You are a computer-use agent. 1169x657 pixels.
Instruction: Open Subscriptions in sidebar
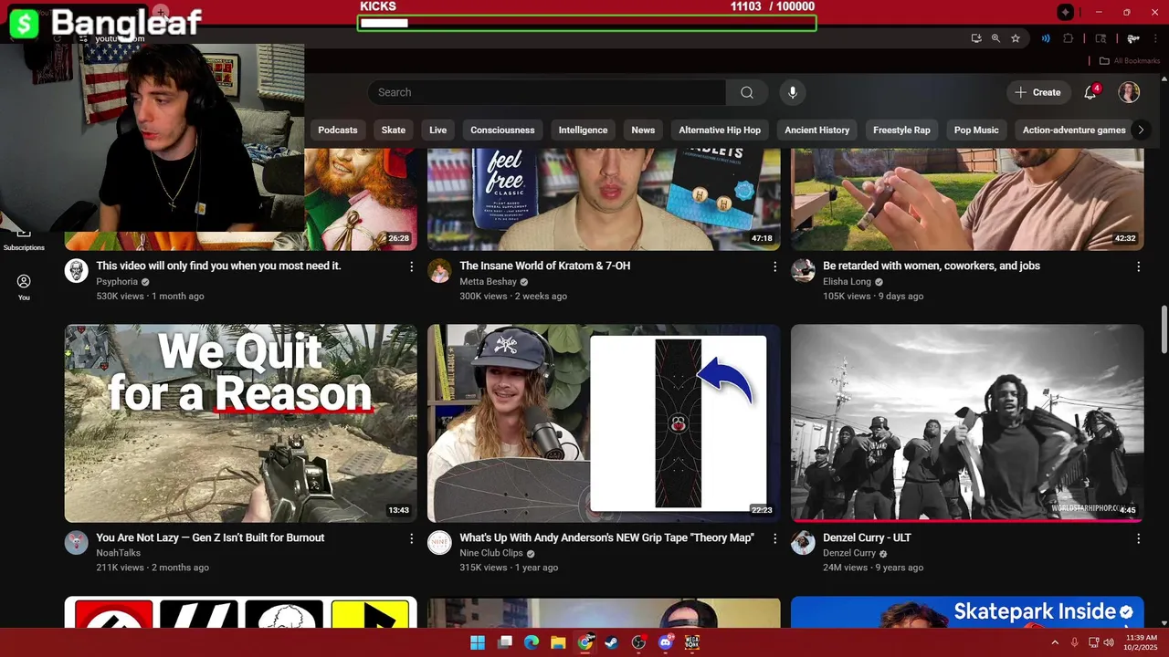24,239
